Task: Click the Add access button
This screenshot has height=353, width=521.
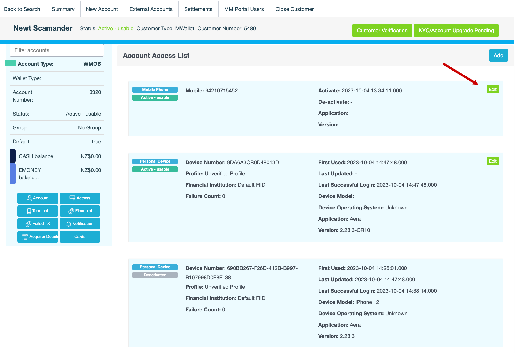Action: pyautogui.click(x=498, y=55)
